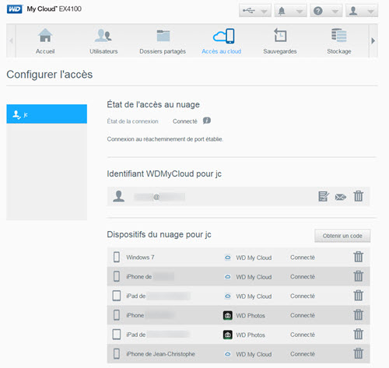Click the Windows 7 device icon
This screenshot has width=389, height=368.
(117, 257)
